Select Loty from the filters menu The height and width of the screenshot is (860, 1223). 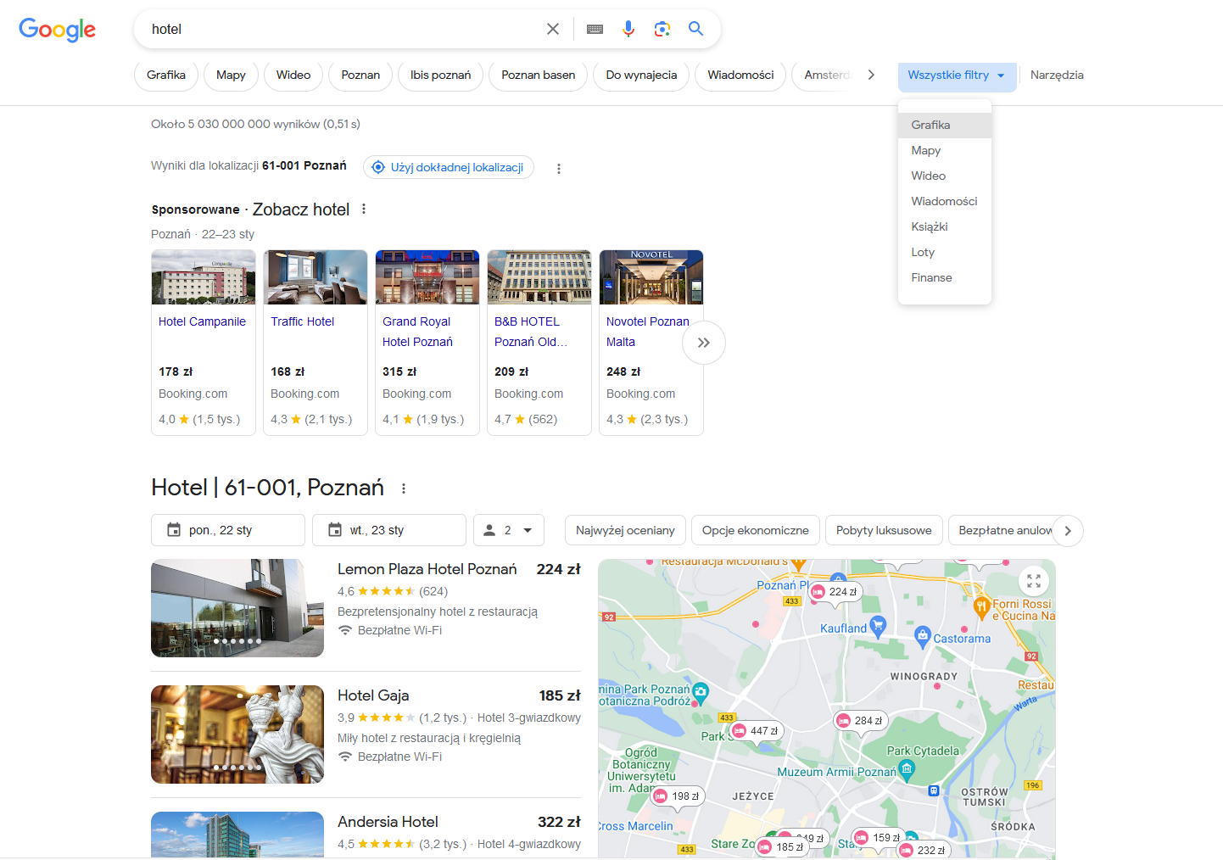[x=922, y=252]
